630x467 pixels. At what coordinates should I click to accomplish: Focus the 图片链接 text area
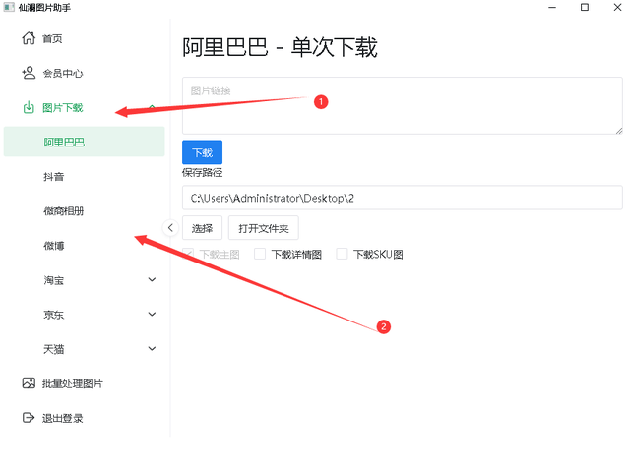tap(403, 105)
